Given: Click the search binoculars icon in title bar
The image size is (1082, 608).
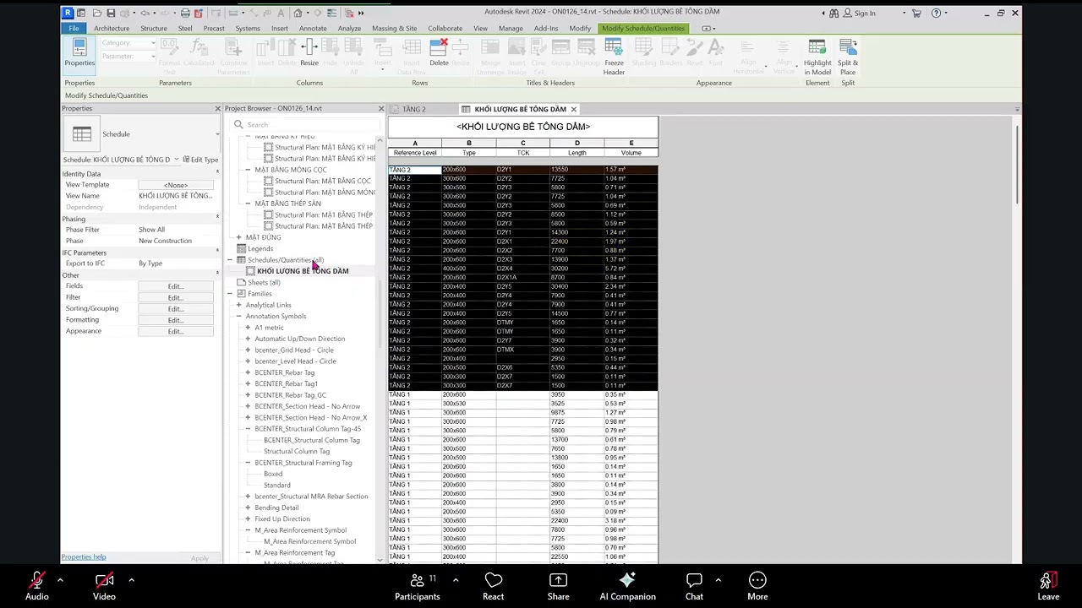Looking at the screenshot, I should tap(834, 13).
